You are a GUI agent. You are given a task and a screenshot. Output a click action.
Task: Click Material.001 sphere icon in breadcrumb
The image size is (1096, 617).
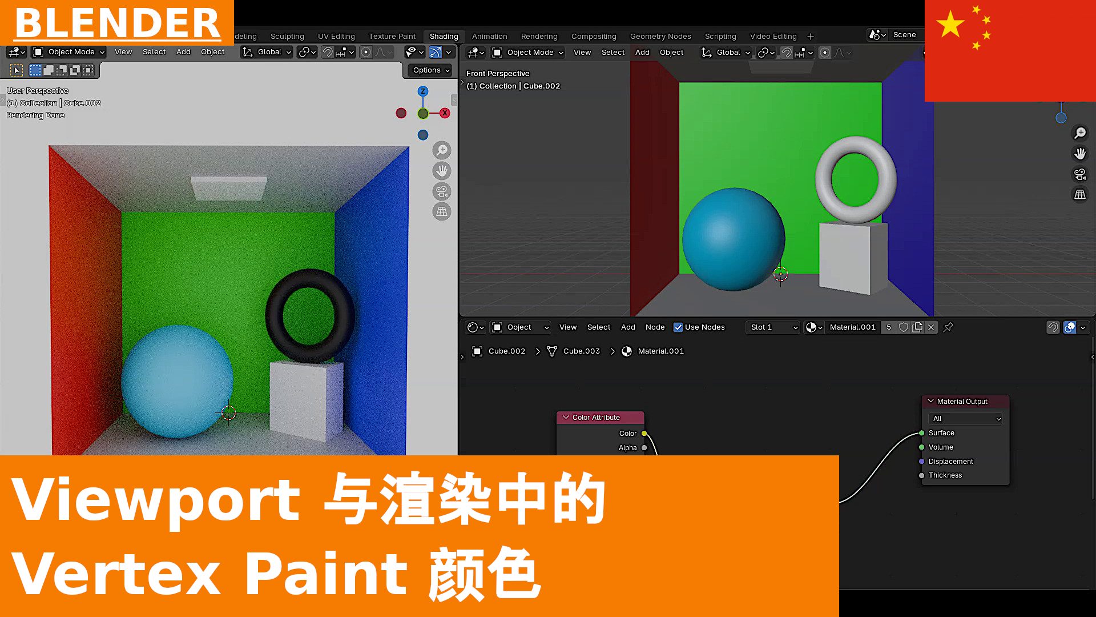[x=627, y=351]
